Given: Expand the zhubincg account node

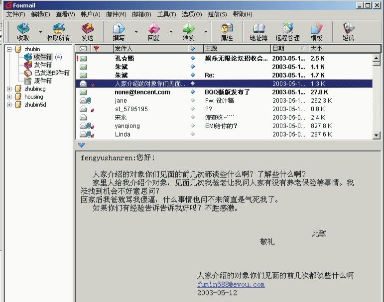Looking at the screenshot, I should tap(9, 89).
